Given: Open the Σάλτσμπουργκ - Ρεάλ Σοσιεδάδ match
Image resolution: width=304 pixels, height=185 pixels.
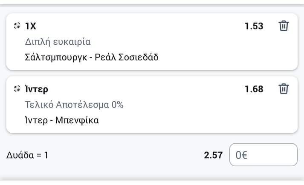Looking at the screenshot, I should coord(92,57).
